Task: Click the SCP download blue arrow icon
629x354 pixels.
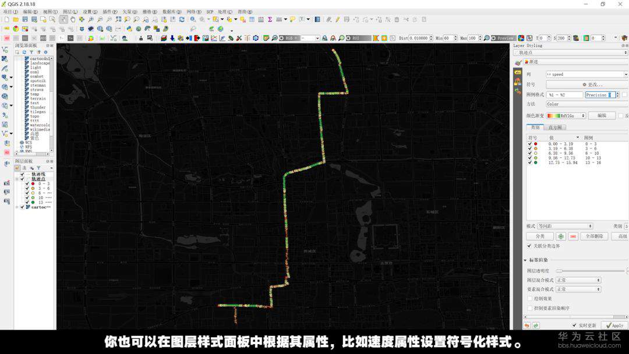Action: [172, 38]
